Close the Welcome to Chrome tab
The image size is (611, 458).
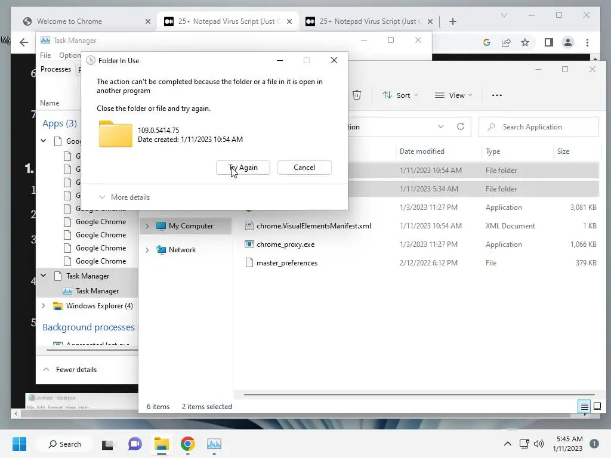148,21
